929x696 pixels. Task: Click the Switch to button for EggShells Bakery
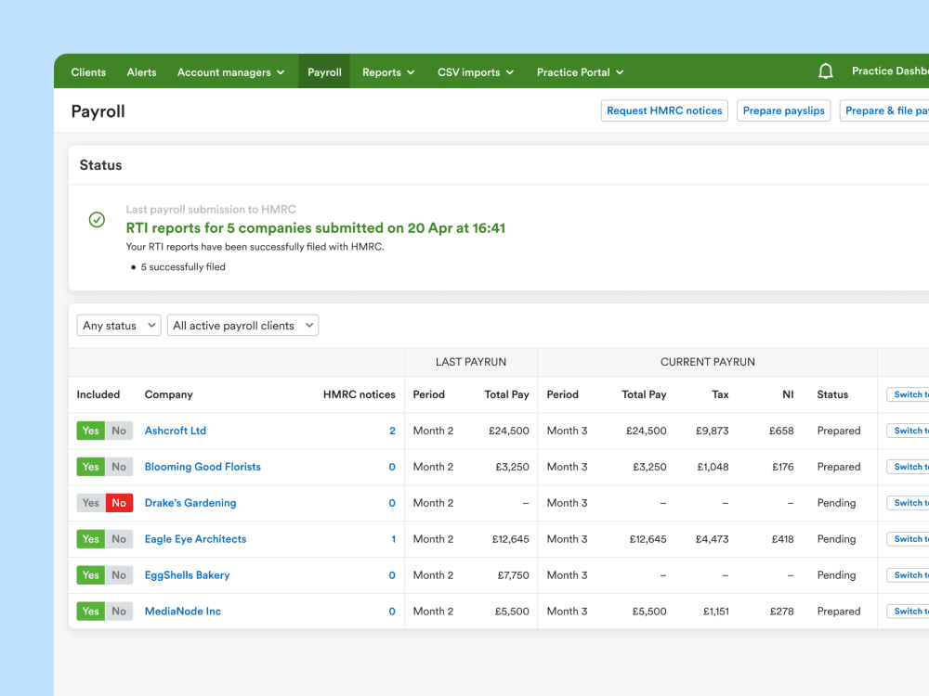click(x=908, y=575)
